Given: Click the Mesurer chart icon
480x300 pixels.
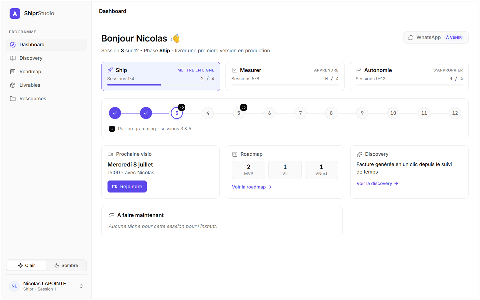Looking at the screenshot, I should tap(234, 70).
